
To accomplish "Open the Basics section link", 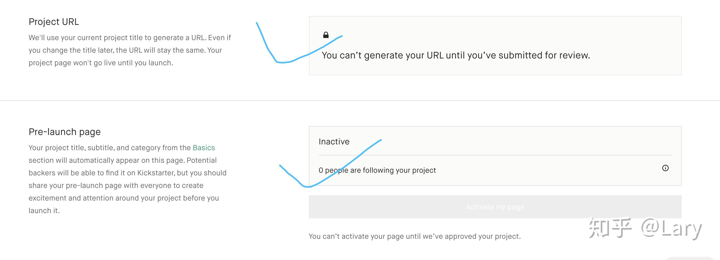I will coord(204,148).
